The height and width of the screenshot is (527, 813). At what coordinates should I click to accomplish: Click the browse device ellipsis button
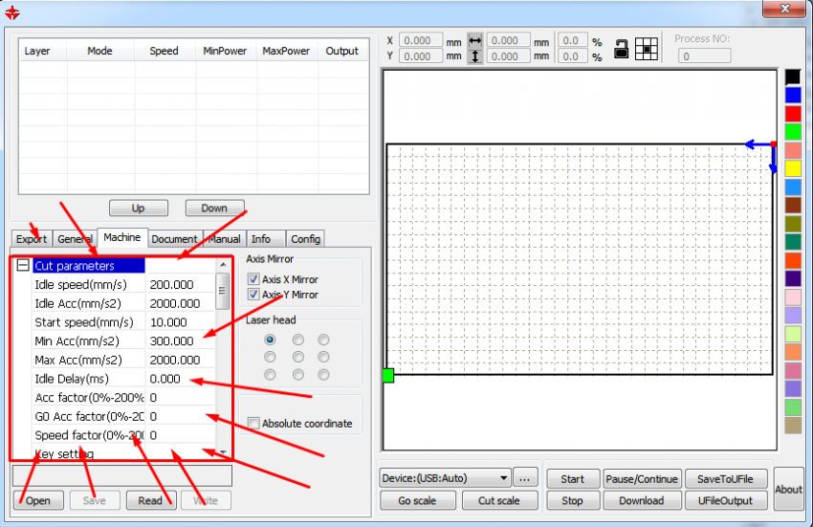click(x=525, y=478)
